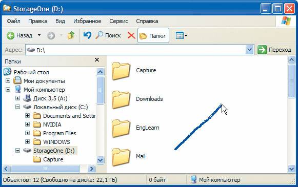This screenshot has width=298, height=187.
Task: Open the Правка menu
Action: (37, 21)
